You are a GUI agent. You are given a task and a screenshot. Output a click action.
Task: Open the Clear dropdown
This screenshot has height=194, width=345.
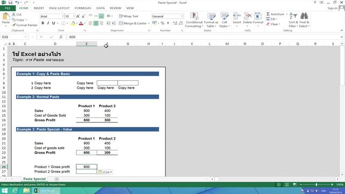point(273,24)
